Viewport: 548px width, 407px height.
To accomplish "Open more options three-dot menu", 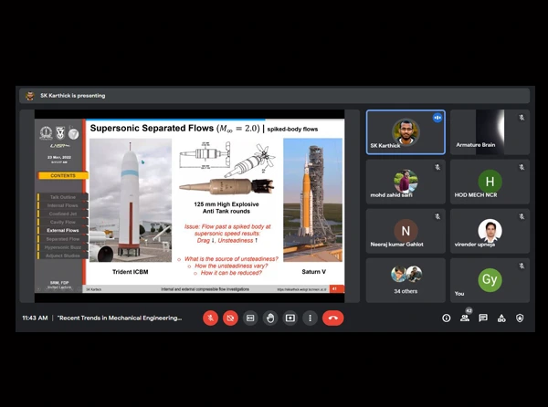I will (310, 318).
